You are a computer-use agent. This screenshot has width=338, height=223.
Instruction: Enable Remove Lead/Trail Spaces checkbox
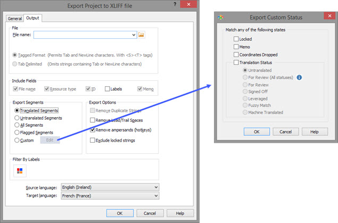tap(92, 120)
